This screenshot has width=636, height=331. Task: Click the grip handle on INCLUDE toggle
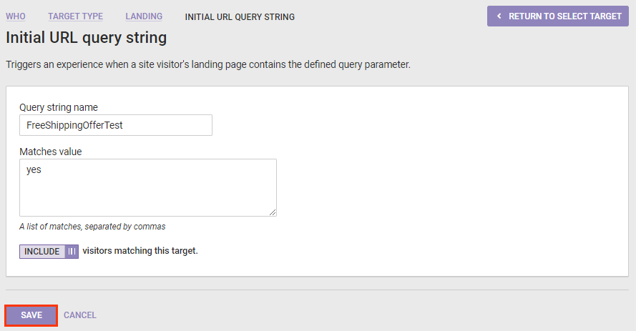tap(72, 252)
